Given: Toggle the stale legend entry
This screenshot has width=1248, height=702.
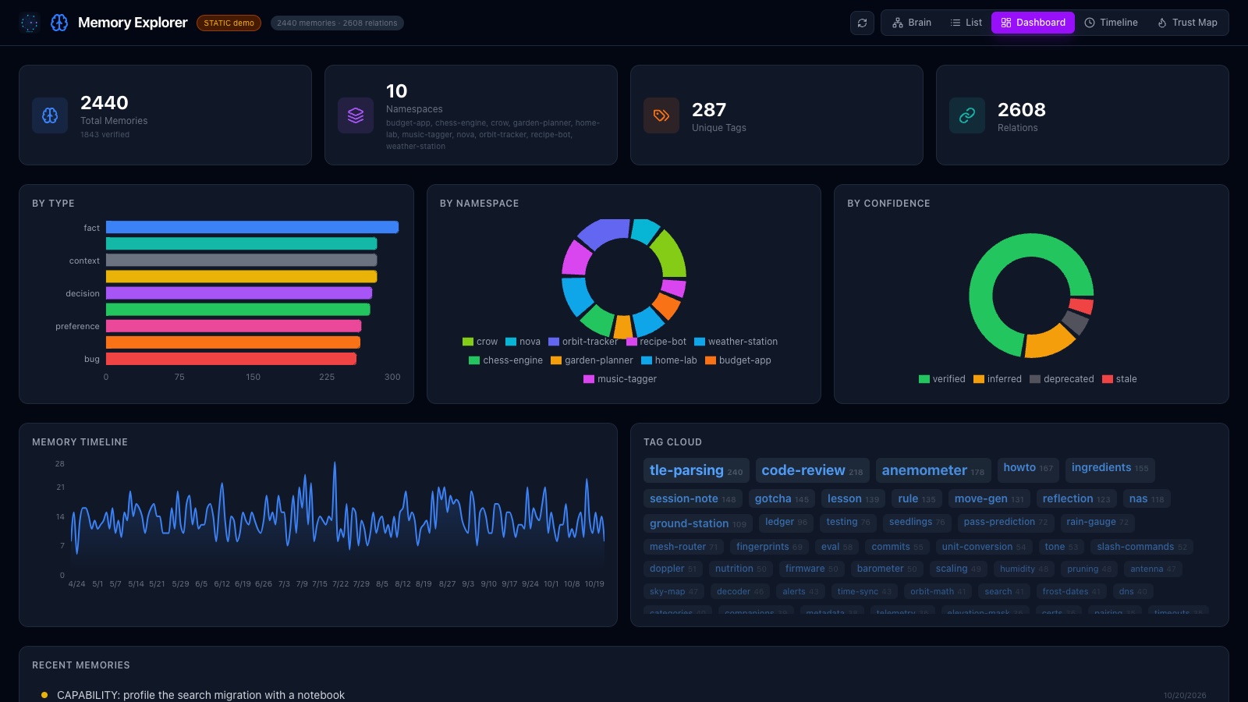Looking at the screenshot, I should (x=1119, y=379).
